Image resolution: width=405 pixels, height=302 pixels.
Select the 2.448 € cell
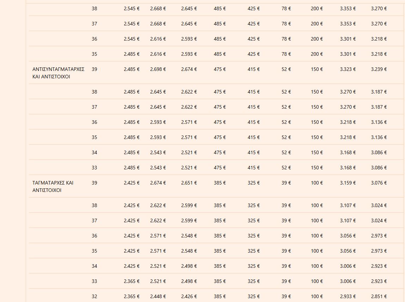pos(158,297)
